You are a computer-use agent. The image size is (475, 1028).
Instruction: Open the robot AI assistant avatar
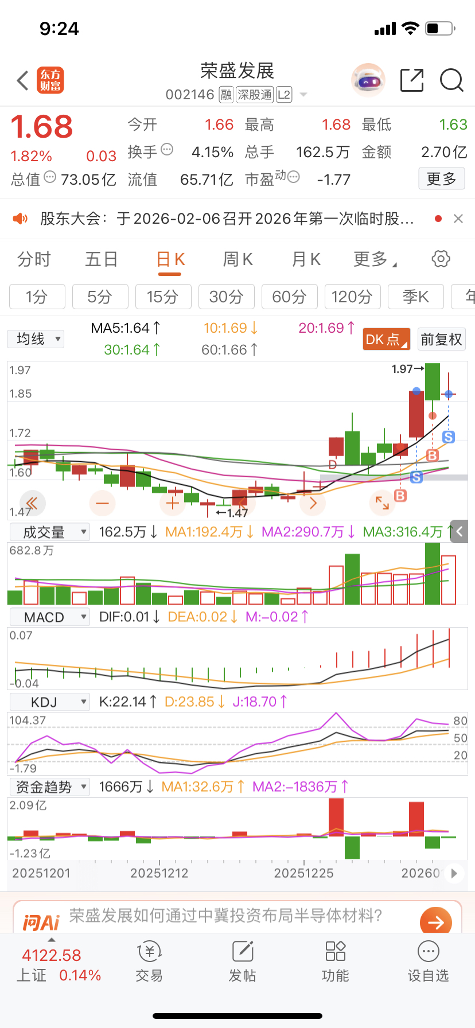coord(368,80)
